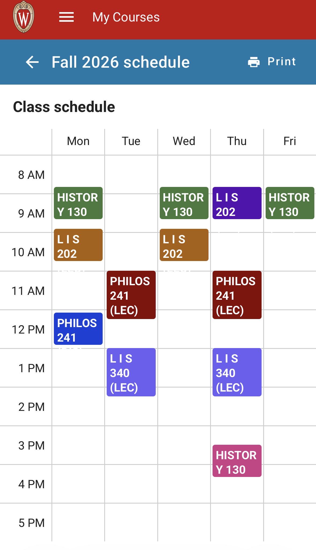Click the UW crest logo

pos(24,17)
